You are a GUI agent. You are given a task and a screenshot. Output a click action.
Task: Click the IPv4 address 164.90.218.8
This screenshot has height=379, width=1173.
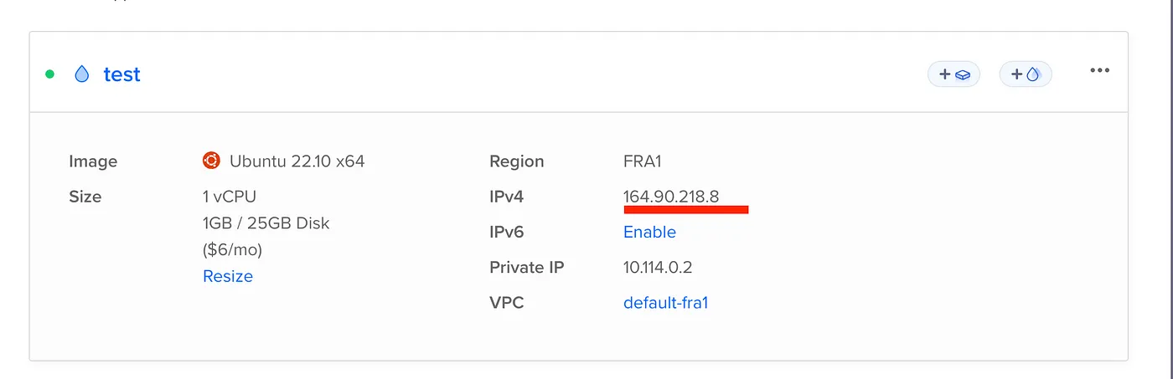click(x=671, y=197)
